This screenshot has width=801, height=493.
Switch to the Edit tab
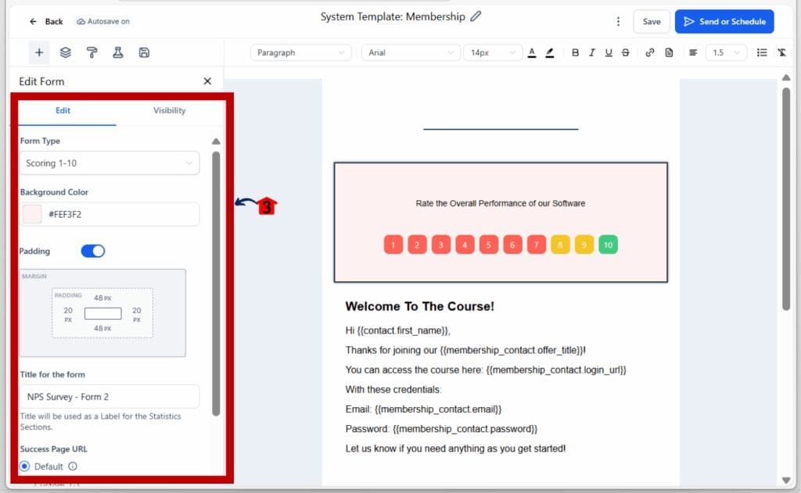63,110
